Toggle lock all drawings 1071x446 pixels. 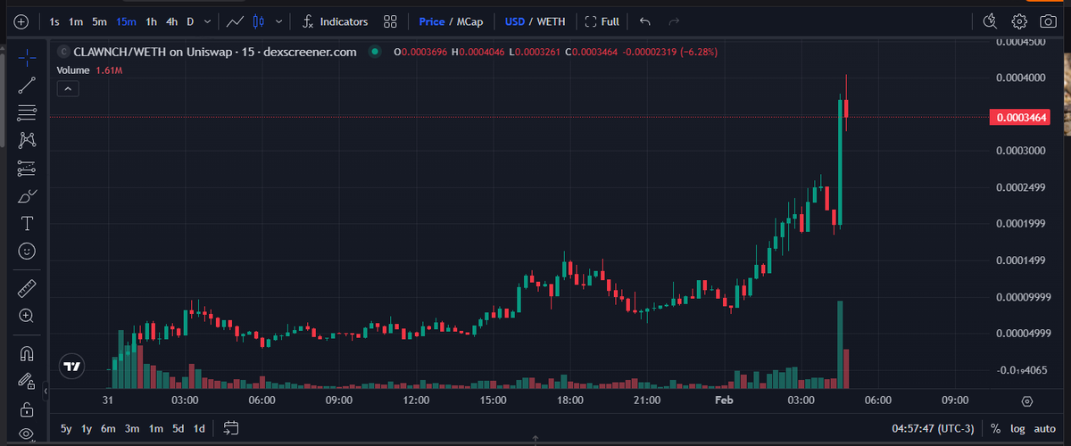point(27,409)
